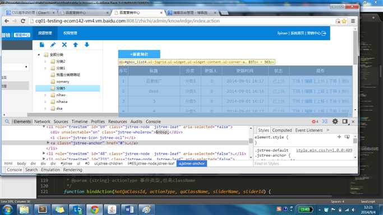Click the logout arrow icon in the blue header

click(x=324, y=33)
